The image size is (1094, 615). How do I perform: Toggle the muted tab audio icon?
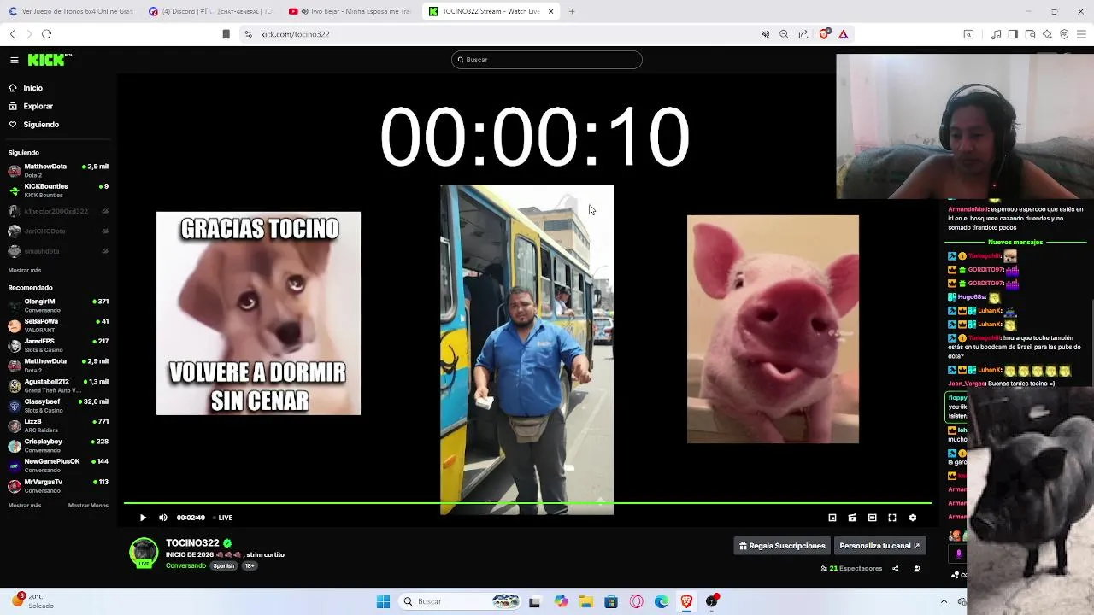pyautogui.click(x=766, y=34)
